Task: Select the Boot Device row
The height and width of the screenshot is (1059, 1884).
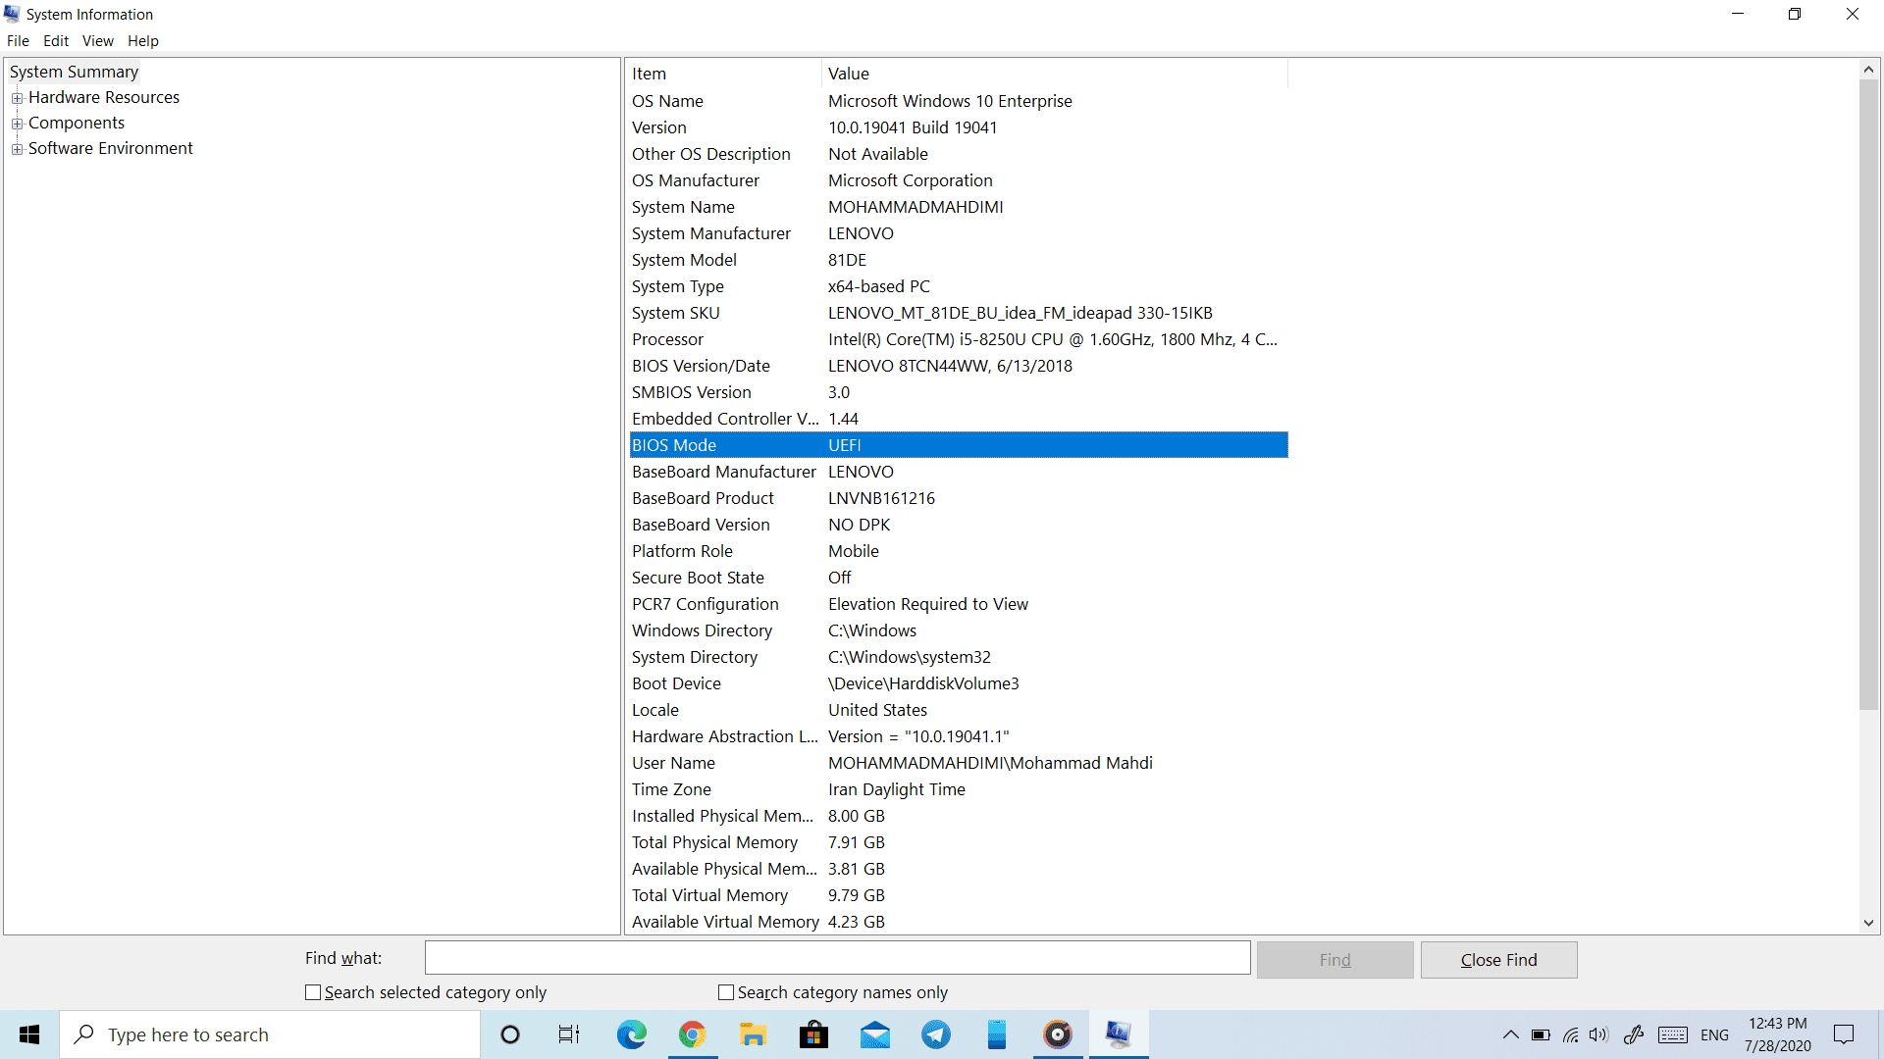Action: point(958,683)
